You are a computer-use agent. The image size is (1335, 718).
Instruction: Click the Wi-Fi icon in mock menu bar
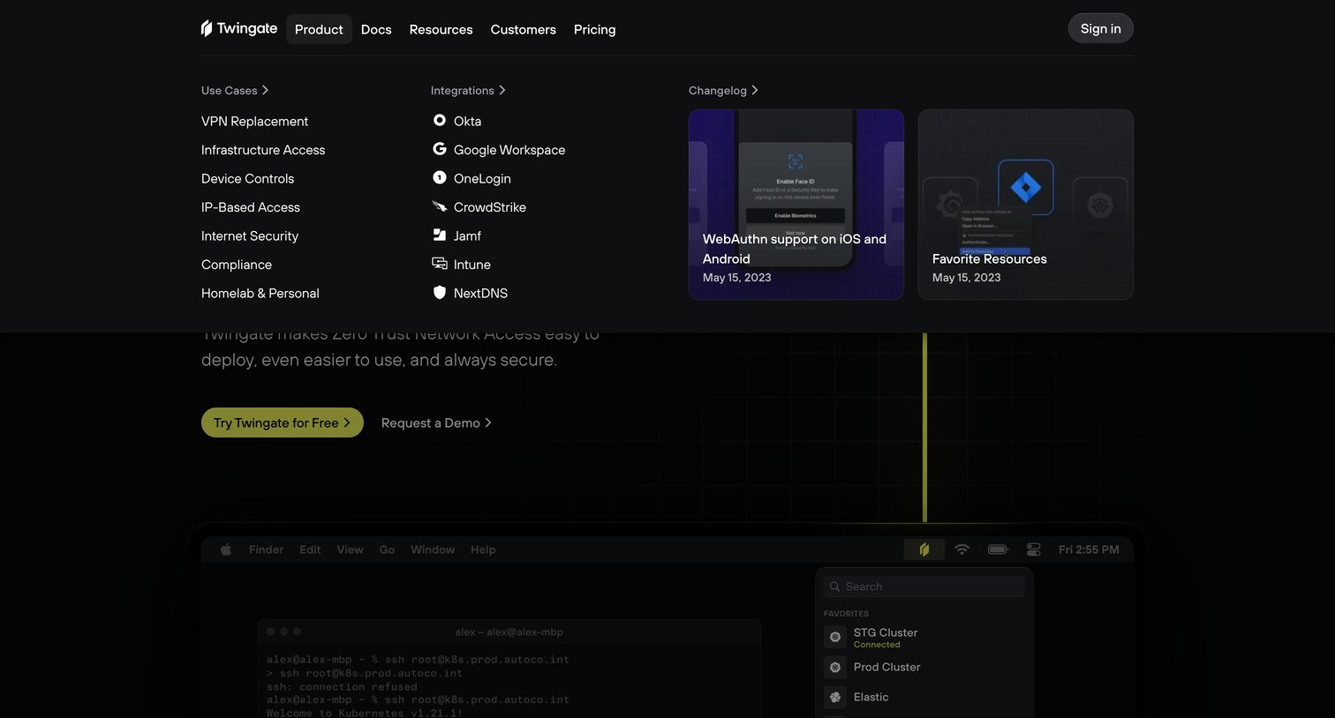click(962, 550)
